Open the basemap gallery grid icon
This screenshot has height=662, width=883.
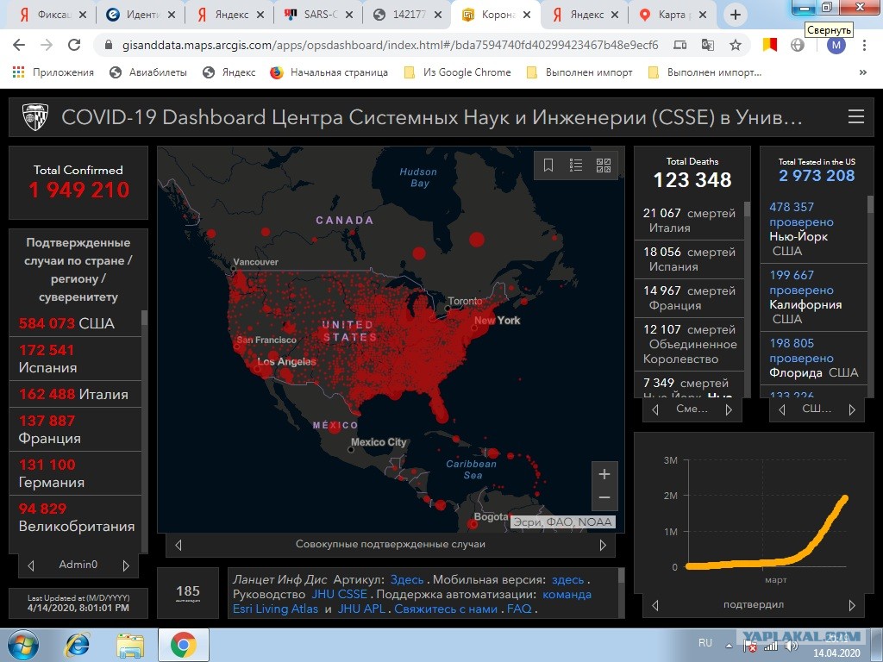pyautogui.click(x=603, y=165)
